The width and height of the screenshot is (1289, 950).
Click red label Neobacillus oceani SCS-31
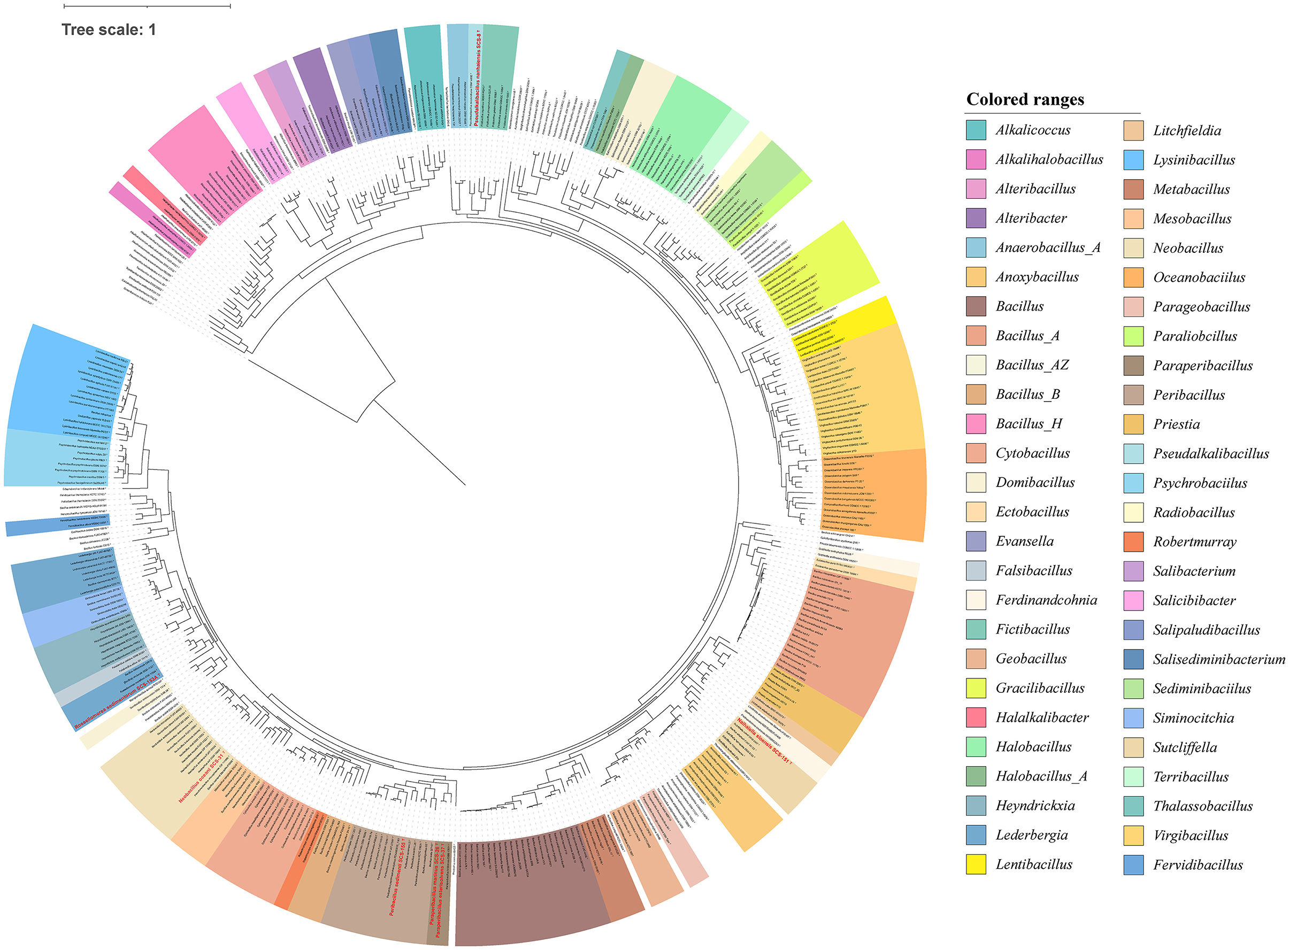pyautogui.click(x=202, y=776)
